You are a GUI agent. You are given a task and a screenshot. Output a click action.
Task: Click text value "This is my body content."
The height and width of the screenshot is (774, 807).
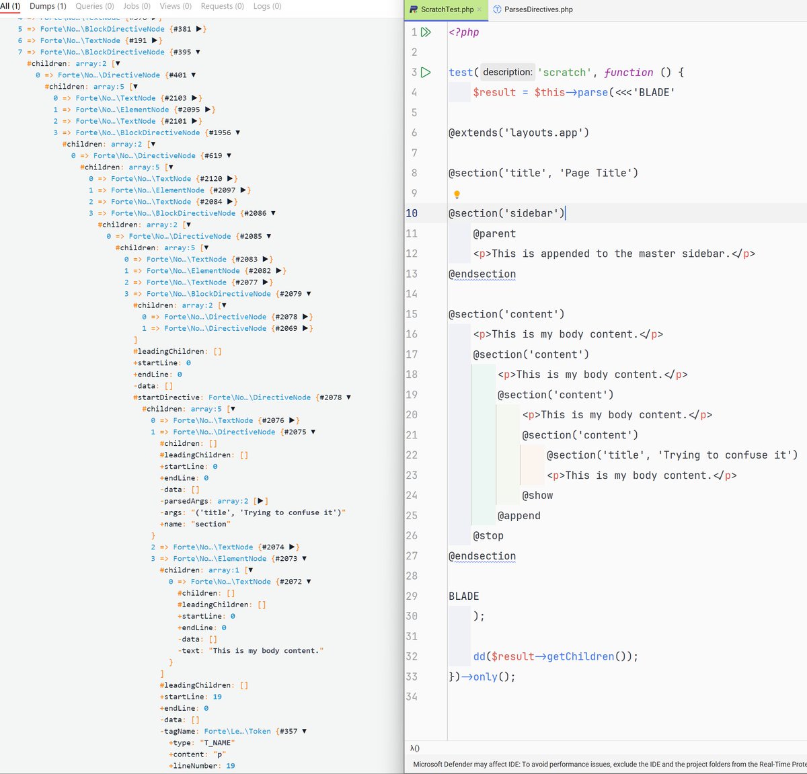pos(266,651)
